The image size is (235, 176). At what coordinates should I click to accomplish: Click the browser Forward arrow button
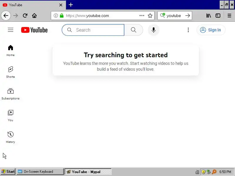click(16, 16)
